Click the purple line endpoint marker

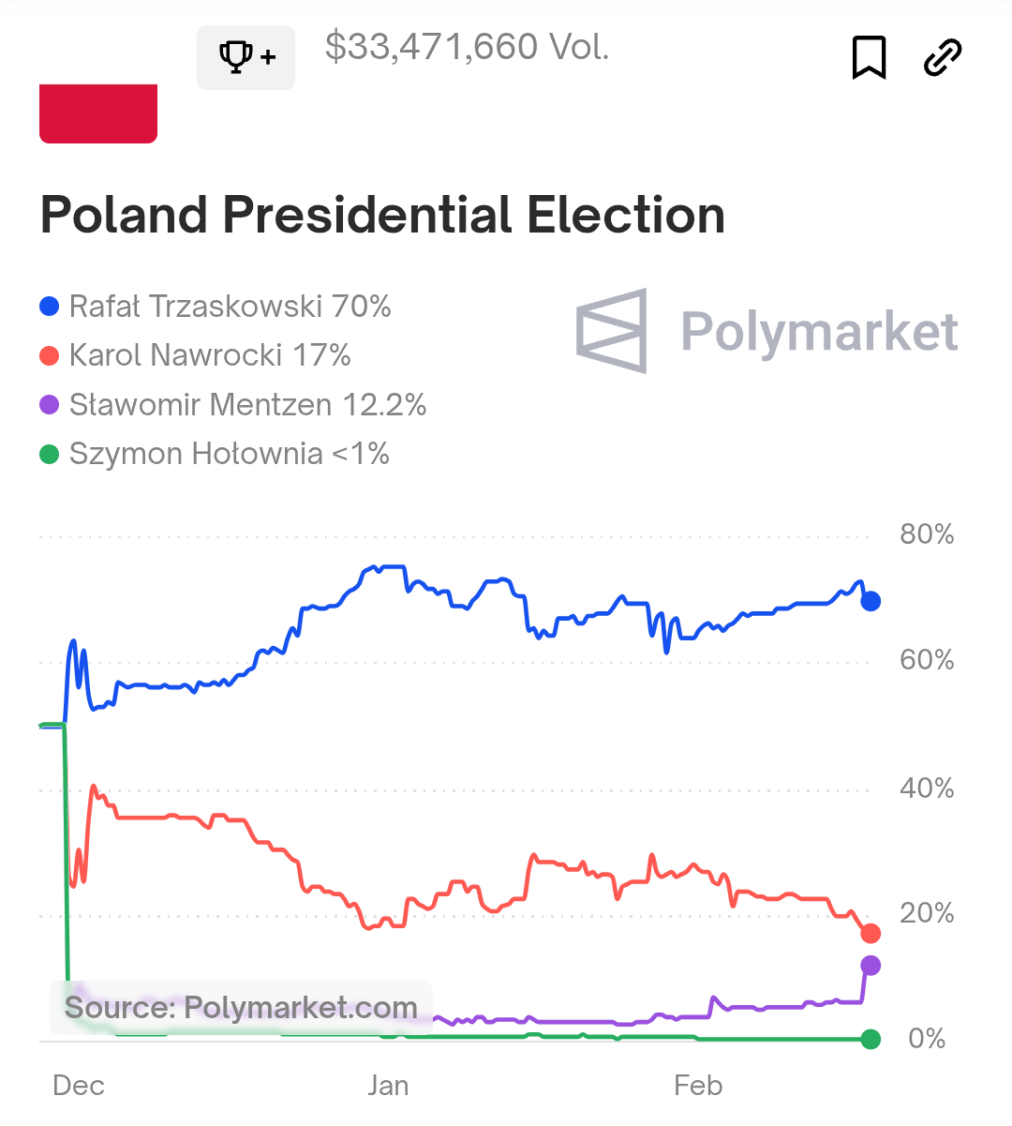pyautogui.click(x=871, y=966)
